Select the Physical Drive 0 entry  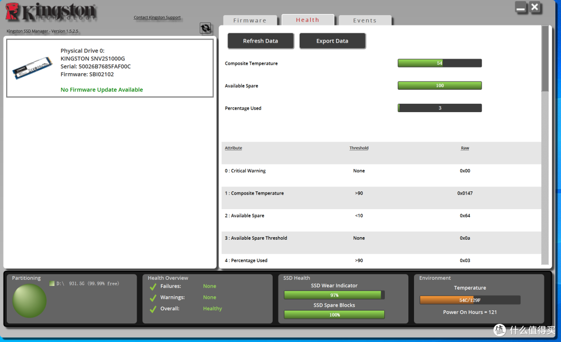(x=110, y=67)
